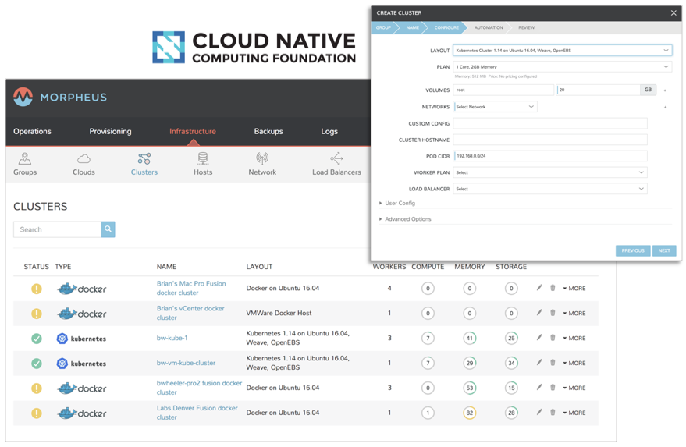The width and height of the screenshot is (686, 447).
Task: Expand the Advanced Options section
Action: pyautogui.click(x=405, y=218)
